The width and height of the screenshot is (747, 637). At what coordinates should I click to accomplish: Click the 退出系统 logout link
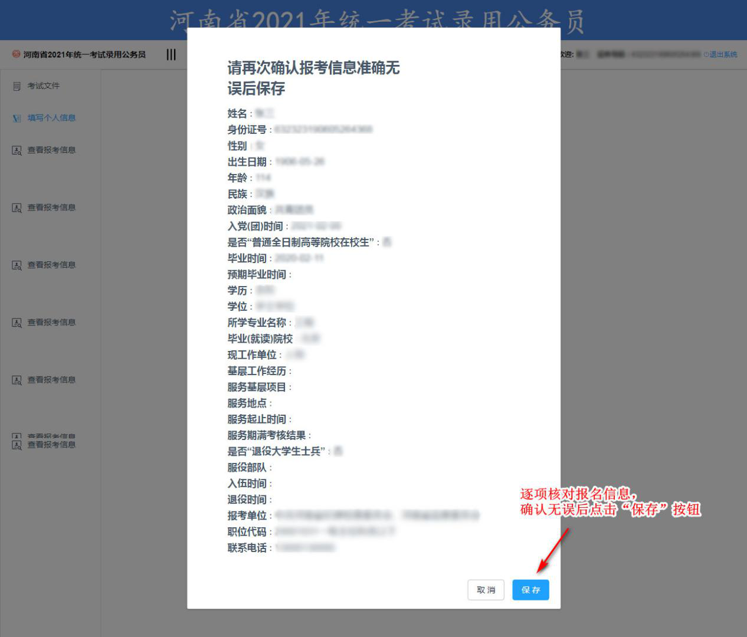pyautogui.click(x=723, y=54)
